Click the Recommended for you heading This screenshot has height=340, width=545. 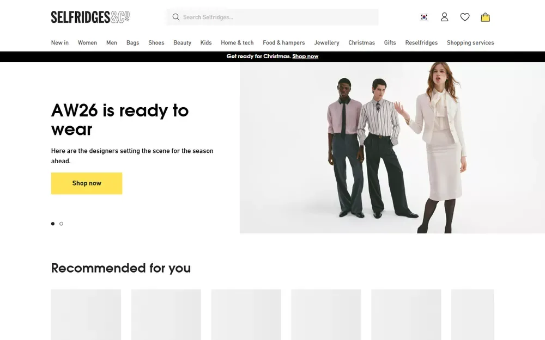pyautogui.click(x=121, y=268)
